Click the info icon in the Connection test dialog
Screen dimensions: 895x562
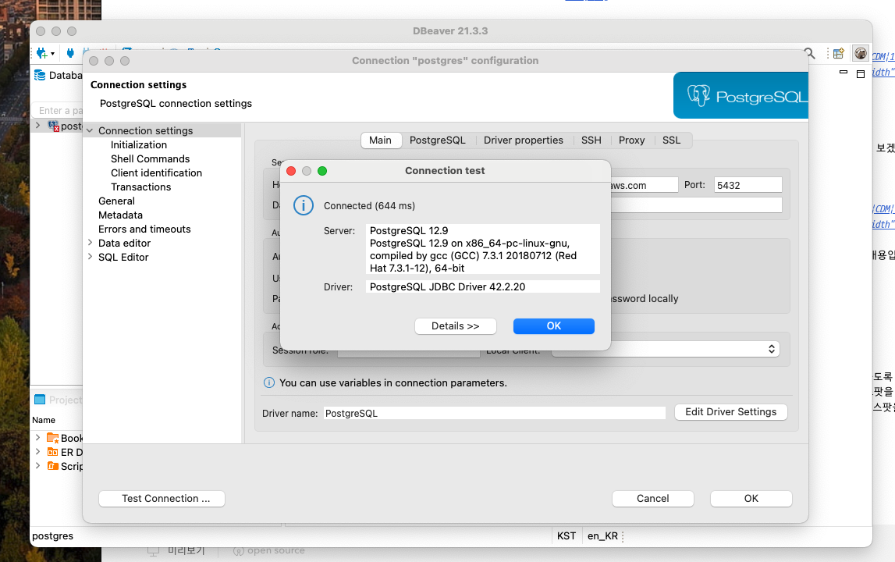[303, 205]
